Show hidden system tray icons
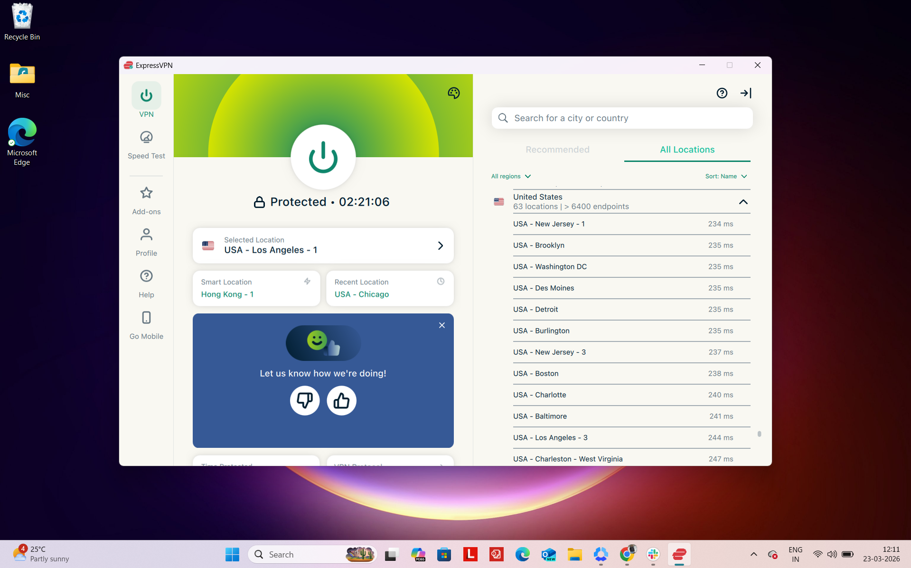This screenshot has width=911, height=568. click(753, 554)
